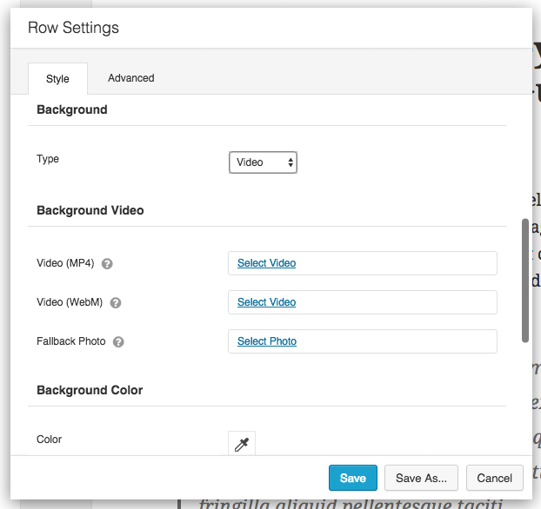Click the Video (MP4) field box
541x509 pixels.
pyautogui.click(x=363, y=263)
